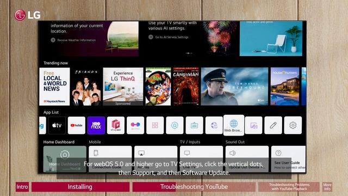Open the Settings gear tile

293,125
